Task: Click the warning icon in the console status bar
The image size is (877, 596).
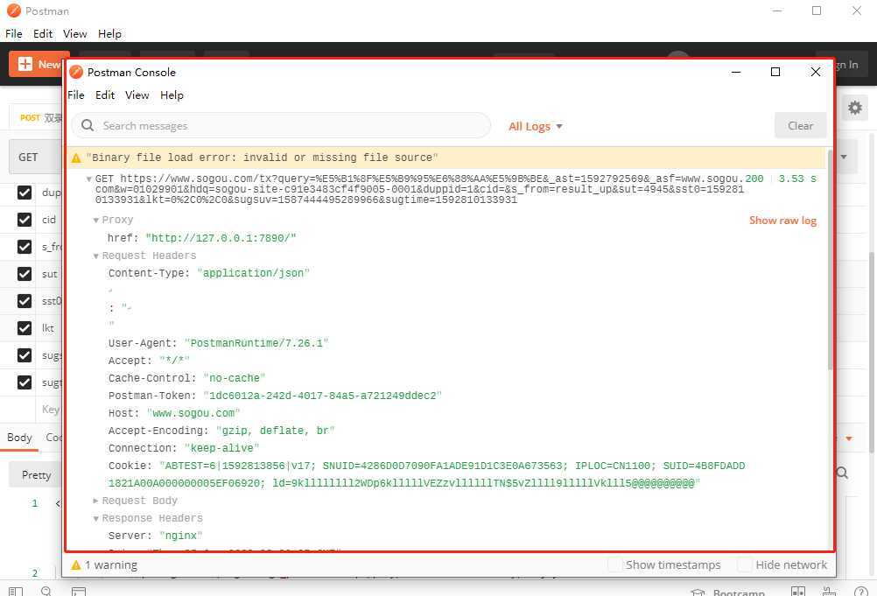Action: 76,565
